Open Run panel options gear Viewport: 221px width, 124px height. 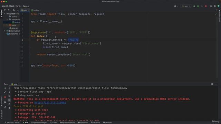point(212,84)
